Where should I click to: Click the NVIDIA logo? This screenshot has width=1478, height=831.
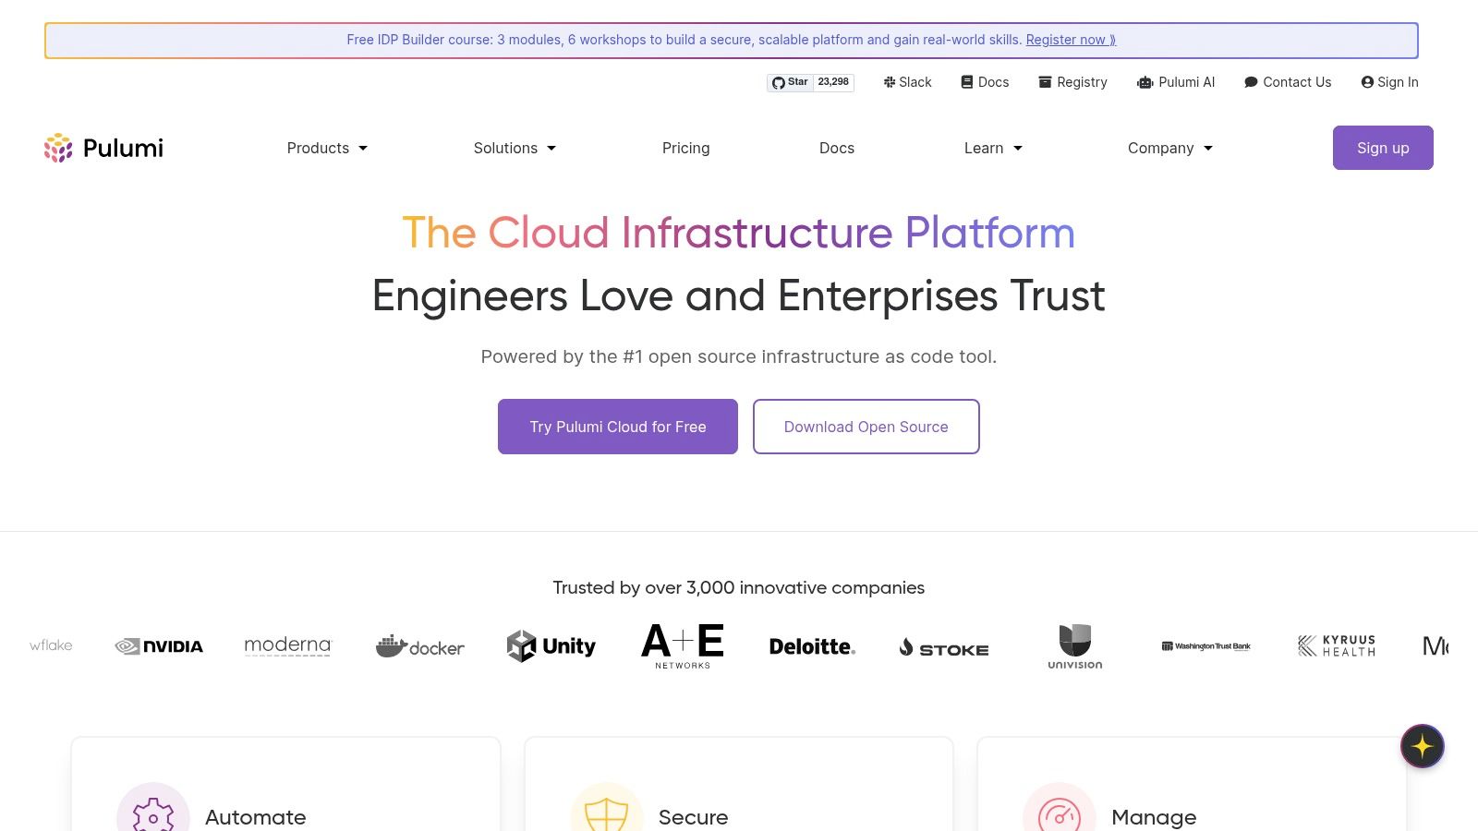159,646
